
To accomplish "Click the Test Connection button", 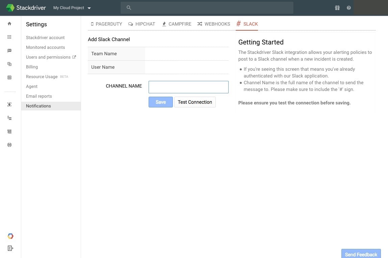I will click(195, 102).
